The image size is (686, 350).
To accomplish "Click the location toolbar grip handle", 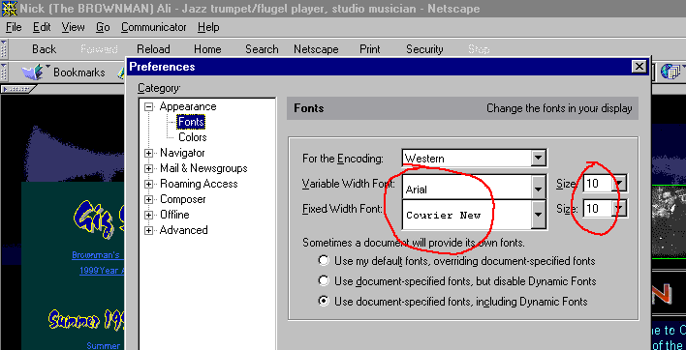I will 4,72.
